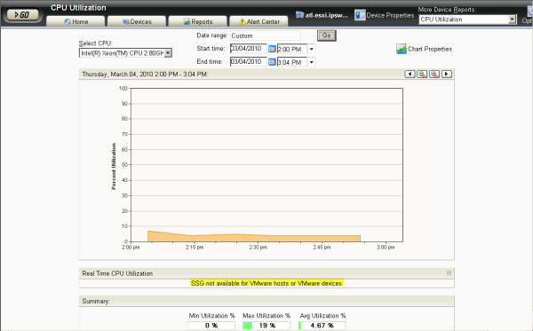The image size is (533, 331).
Task: Click the End time date field
Action: click(x=249, y=62)
